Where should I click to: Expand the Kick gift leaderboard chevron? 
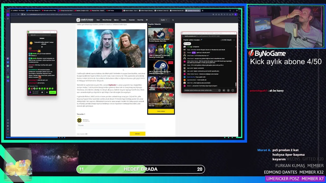point(42,47)
